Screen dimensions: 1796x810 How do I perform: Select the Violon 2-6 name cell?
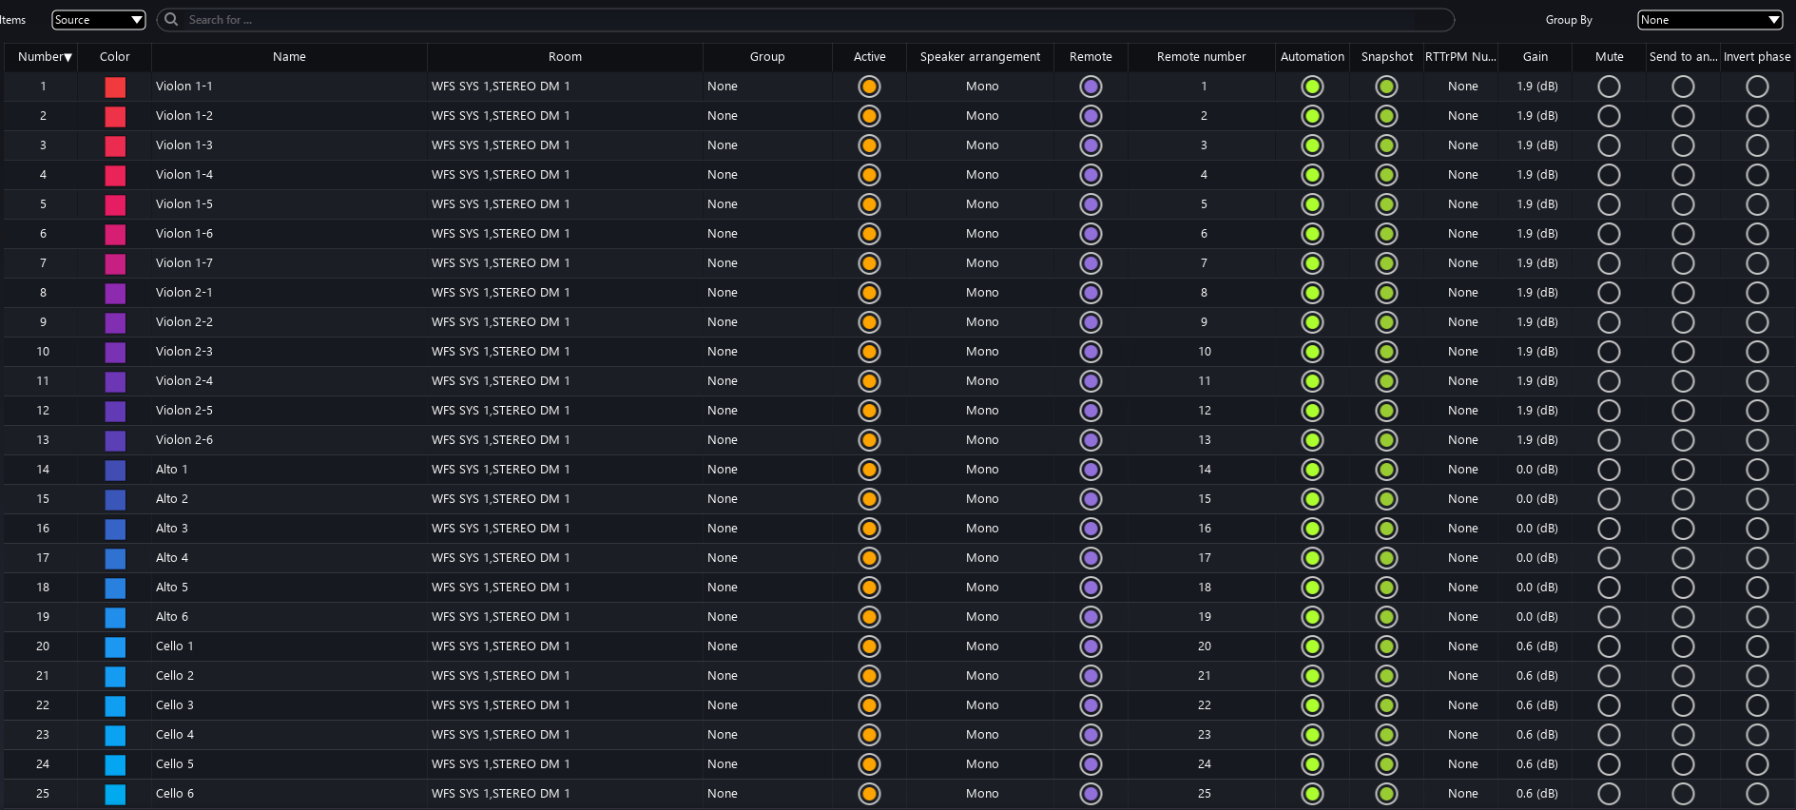pos(184,440)
